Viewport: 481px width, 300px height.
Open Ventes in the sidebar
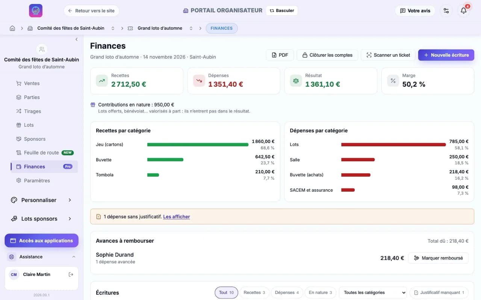tap(44, 83)
